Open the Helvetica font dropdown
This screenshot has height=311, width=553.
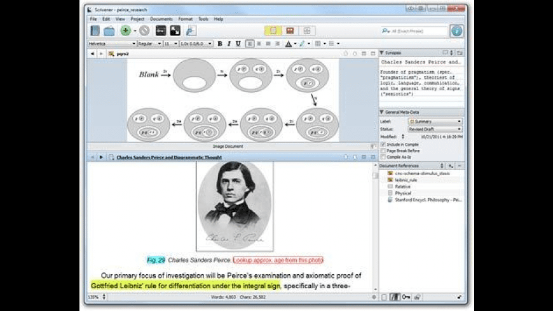[x=112, y=44]
